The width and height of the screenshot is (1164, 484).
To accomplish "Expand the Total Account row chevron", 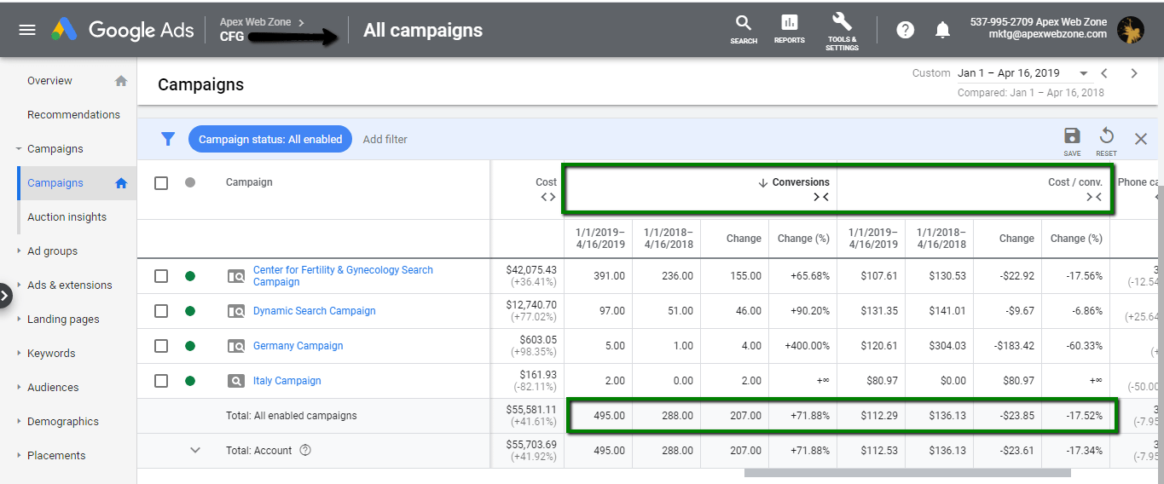I will click(x=195, y=450).
